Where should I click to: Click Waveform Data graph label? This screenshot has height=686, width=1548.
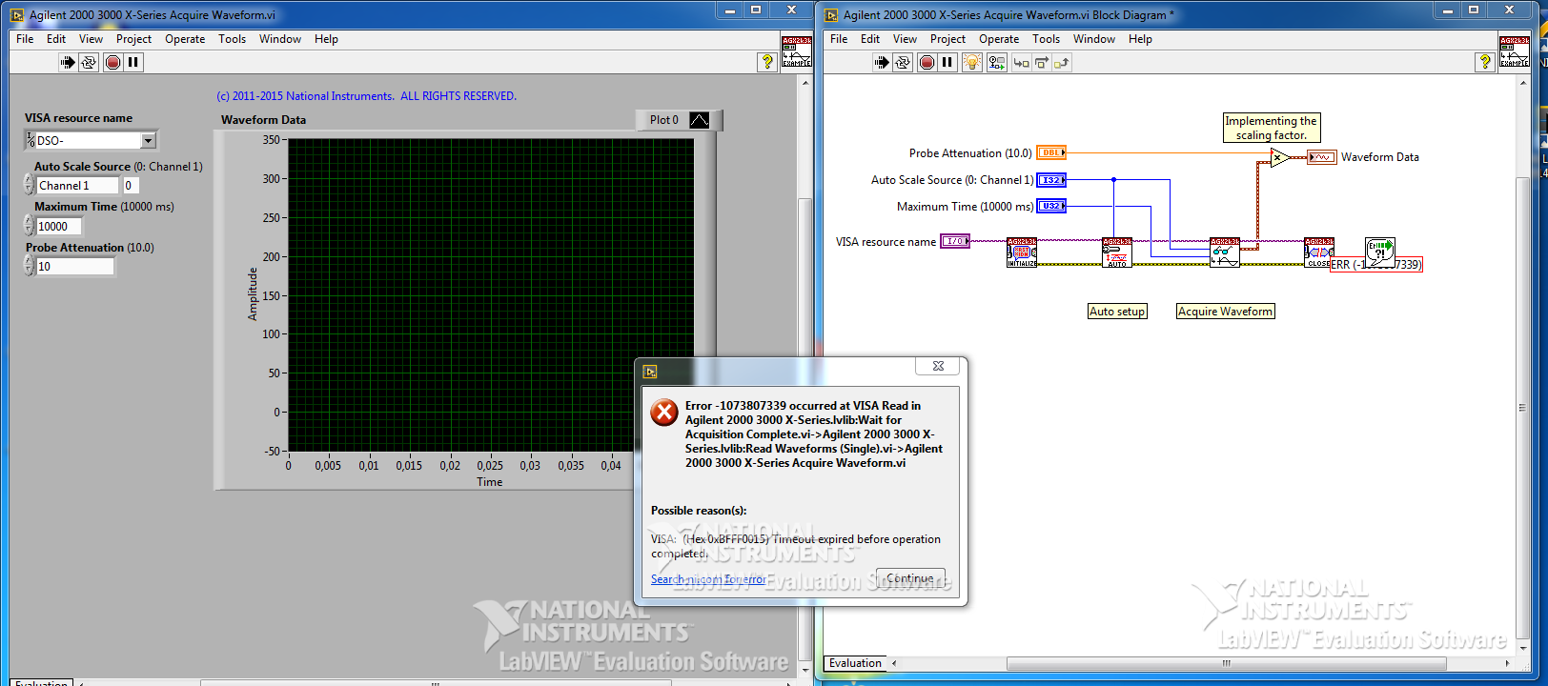263,120
